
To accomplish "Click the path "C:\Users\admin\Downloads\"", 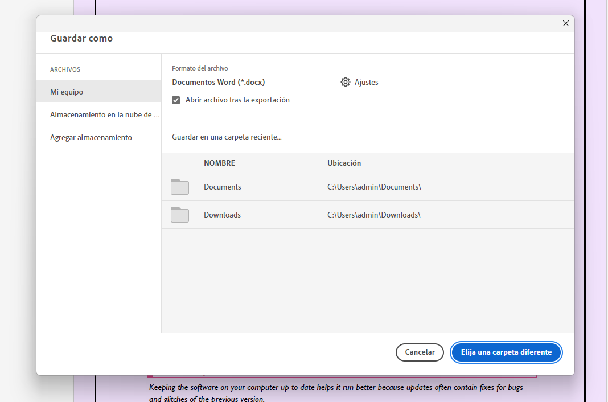I will pos(373,215).
